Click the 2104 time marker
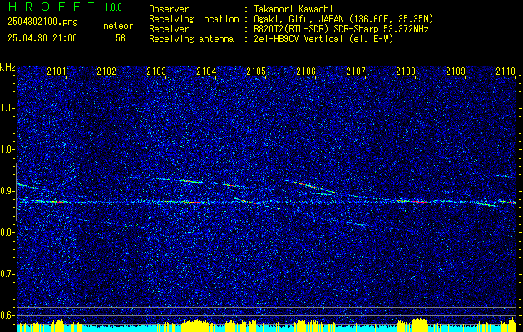This screenshot has height=332, width=523. point(206,71)
